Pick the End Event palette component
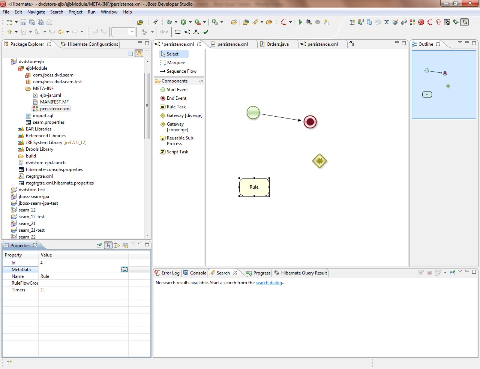This screenshot has height=369, width=480. click(x=176, y=98)
